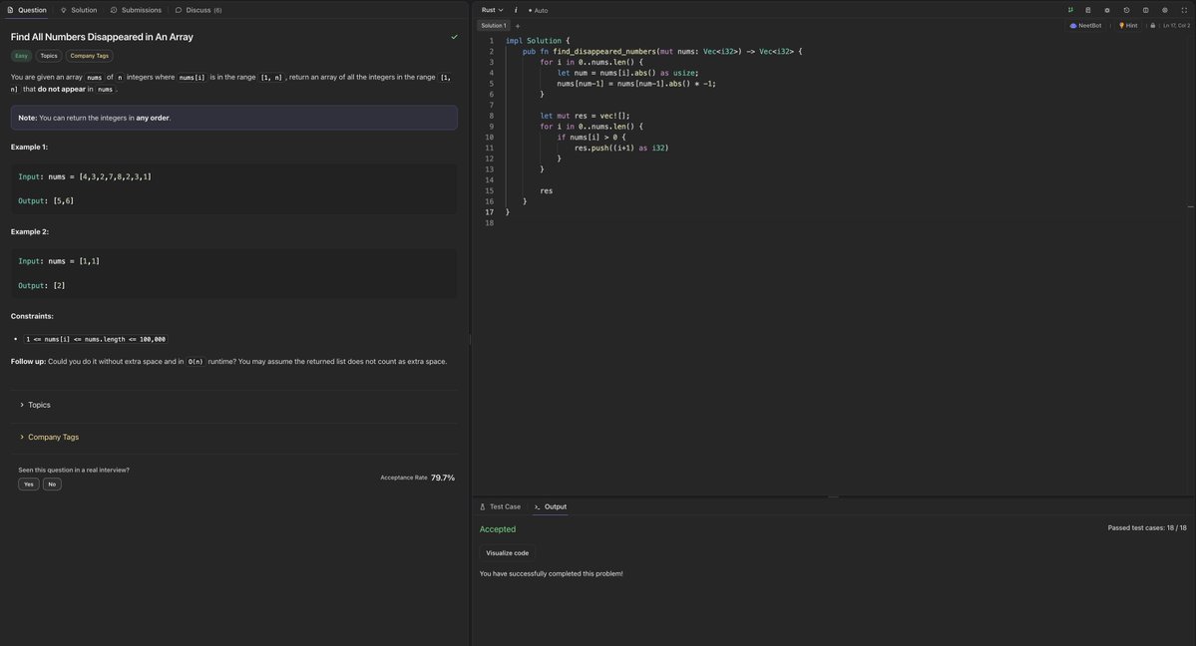Screen dimensions: 1196x646
Task: Click the language info 'i' icon
Action: tap(516, 10)
